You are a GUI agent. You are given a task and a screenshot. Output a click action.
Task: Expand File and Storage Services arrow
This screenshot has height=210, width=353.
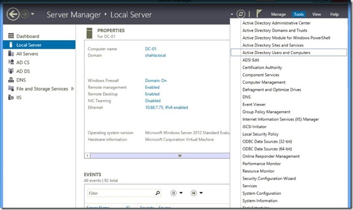(72, 88)
